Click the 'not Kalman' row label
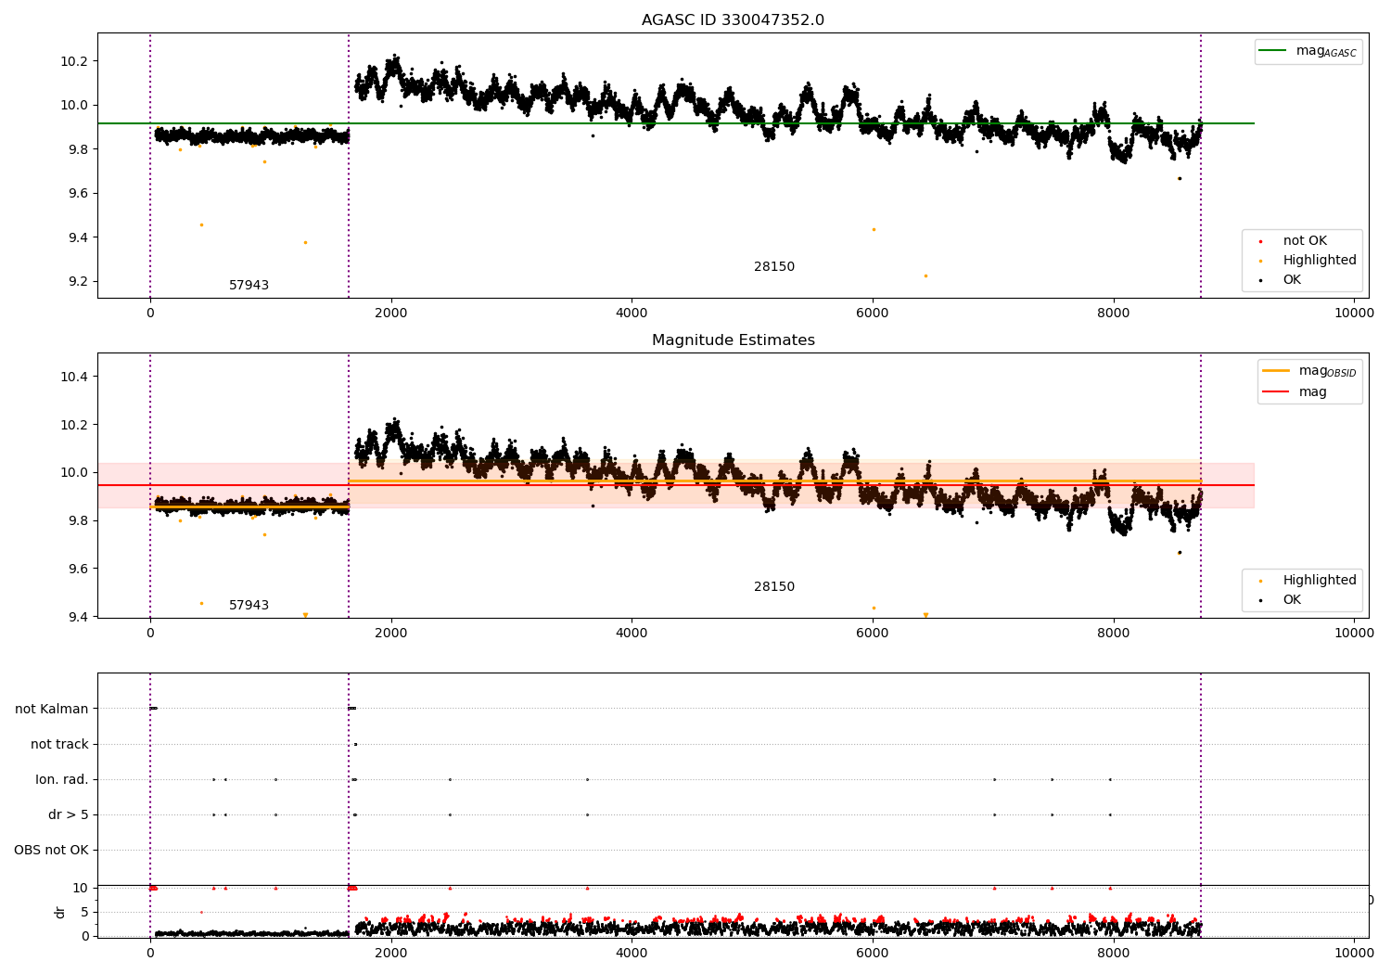Screen dimensions: 1391x974 [52, 709]
